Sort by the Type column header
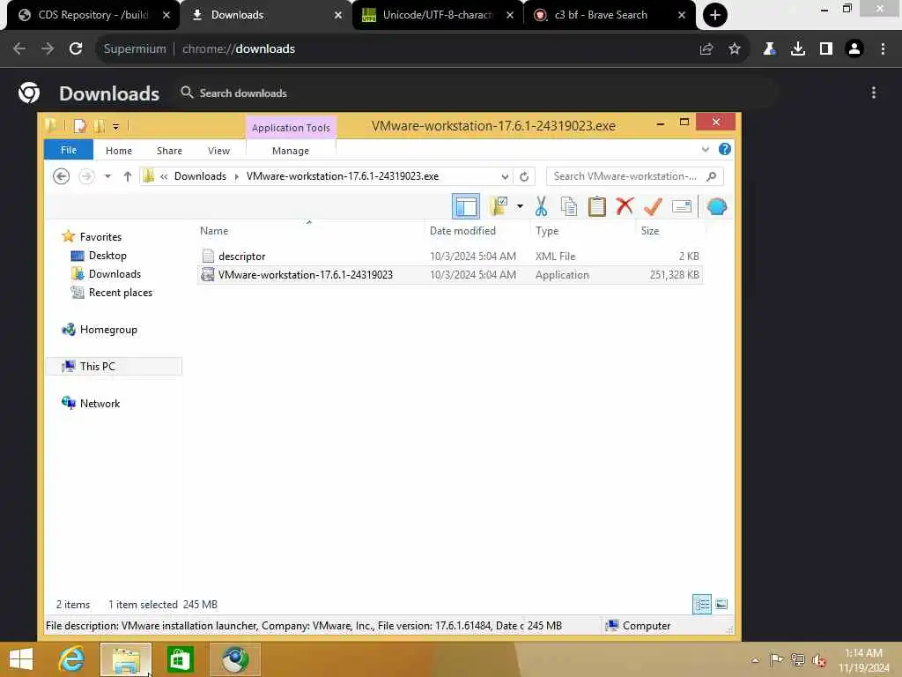Screen dimensions: 902x677 [547, 231]
